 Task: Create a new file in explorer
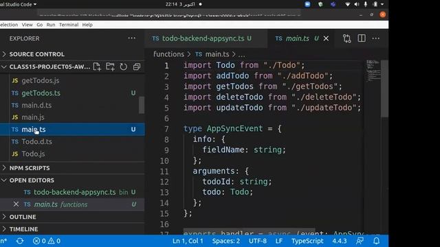tap(97, 67)
